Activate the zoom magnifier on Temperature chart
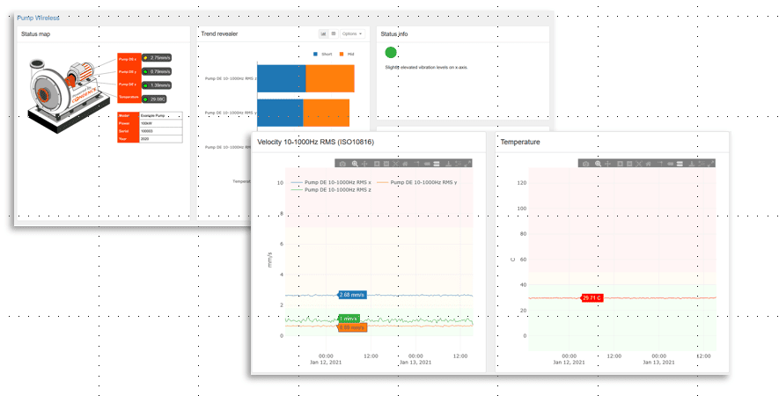This screenshot has width=779, height=396. (x=598, y=164)
